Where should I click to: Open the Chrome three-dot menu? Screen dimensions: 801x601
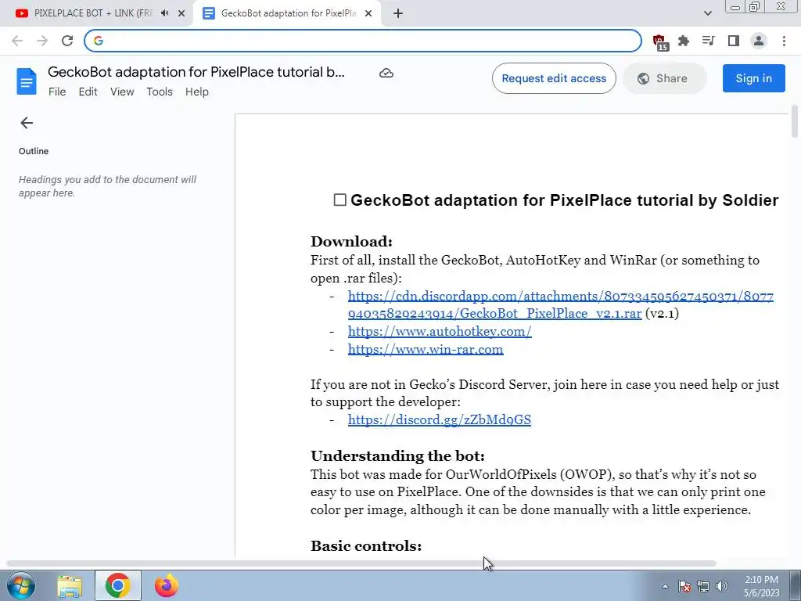[784, 41]
